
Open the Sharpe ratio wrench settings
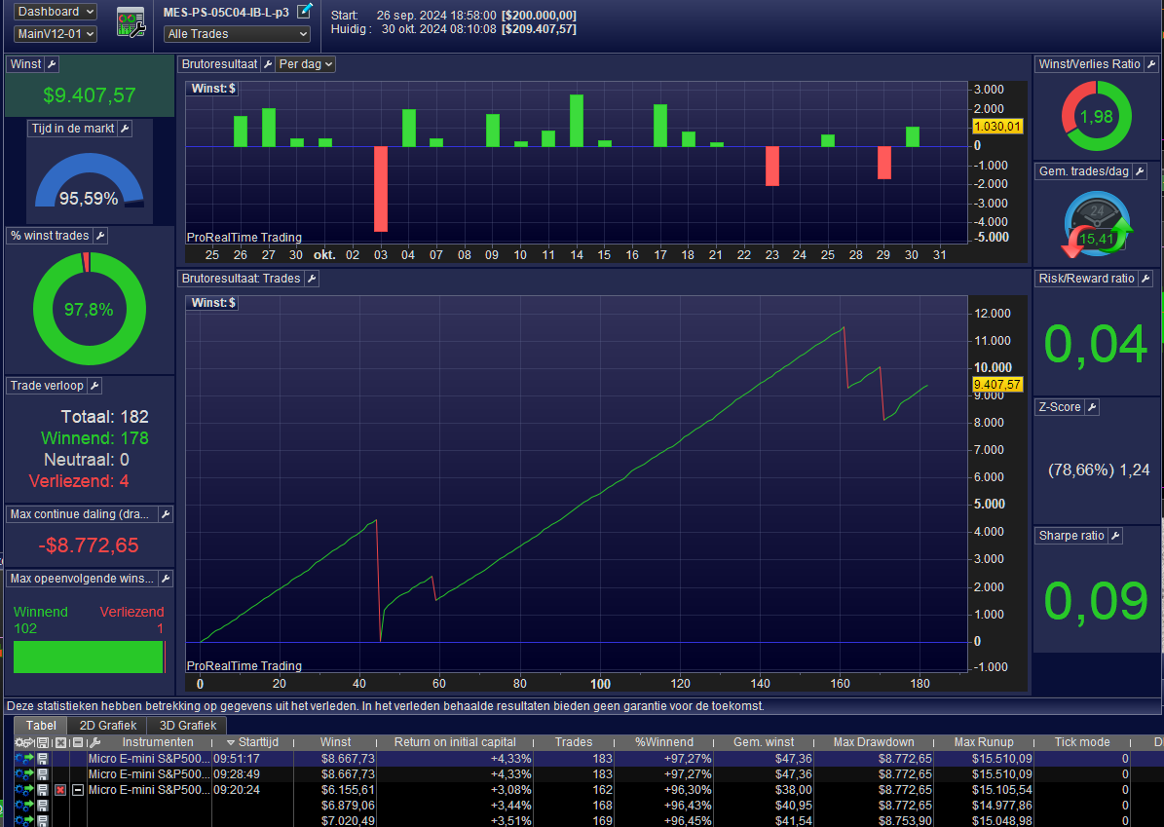pyautogui.click(x=1115, y=535)
